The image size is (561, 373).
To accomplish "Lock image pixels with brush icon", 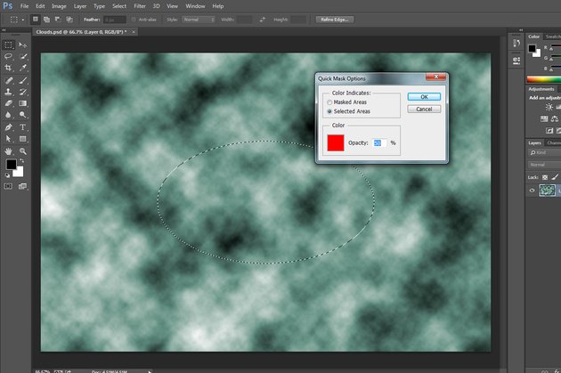I will 555,177.
